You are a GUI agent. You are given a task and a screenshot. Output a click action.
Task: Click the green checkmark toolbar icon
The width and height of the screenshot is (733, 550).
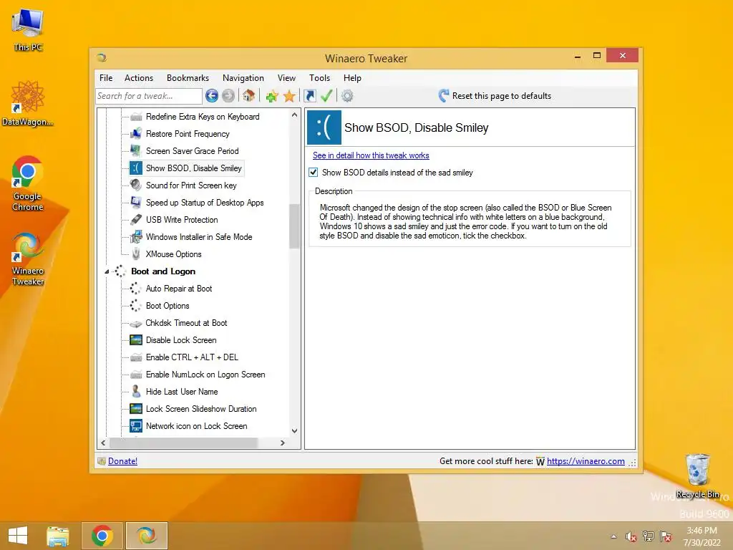click(x=326, y=96)
